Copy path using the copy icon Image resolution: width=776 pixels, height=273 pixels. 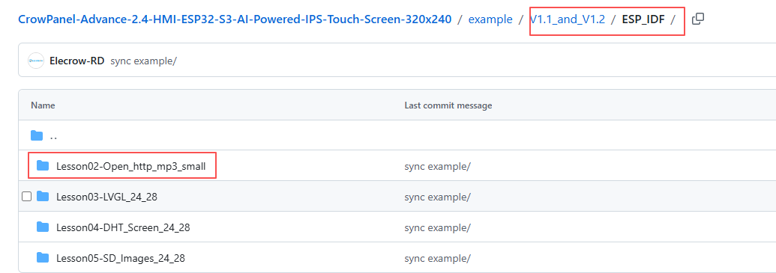pyautogui.click(x=698, y=19)
